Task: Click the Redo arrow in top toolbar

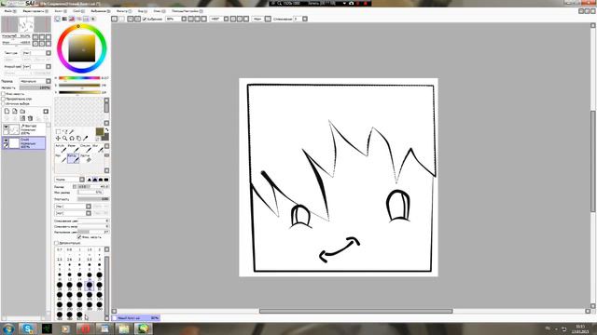Action: pyautogui.click(x=121, y=19)
